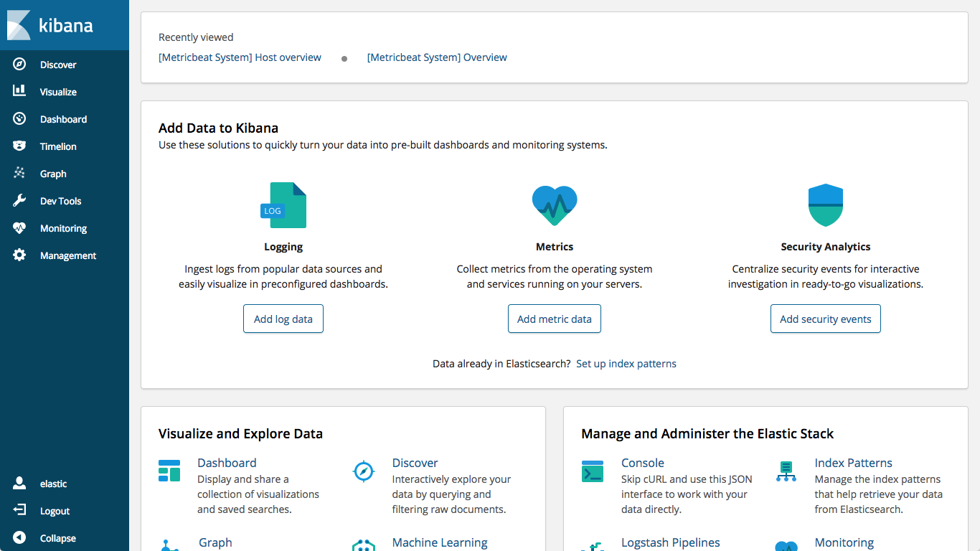The image size is (980, 551).
Task: Open Monitoring from the sidebar menu
Action: tap(63, 228)
